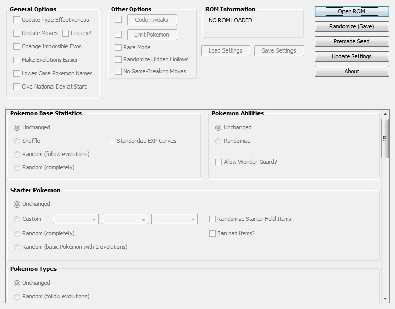Select Shuffle for Pokemon Base Statistics
This screenshot has height=309, width=395.
tap(18, 141)
